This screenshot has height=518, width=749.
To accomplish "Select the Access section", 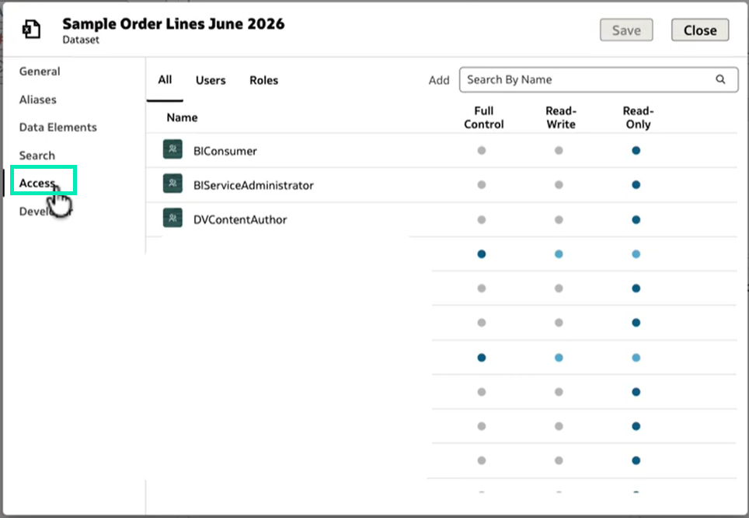I will (37, 184).
